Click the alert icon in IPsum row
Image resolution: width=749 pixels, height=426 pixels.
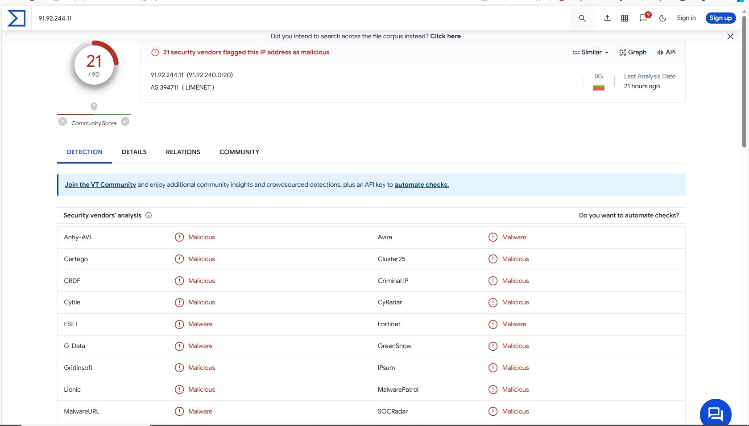[493, 368]
